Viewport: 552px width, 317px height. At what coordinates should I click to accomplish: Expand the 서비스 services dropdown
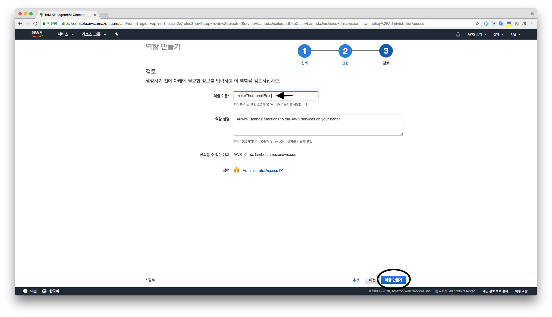coord(65,34)
